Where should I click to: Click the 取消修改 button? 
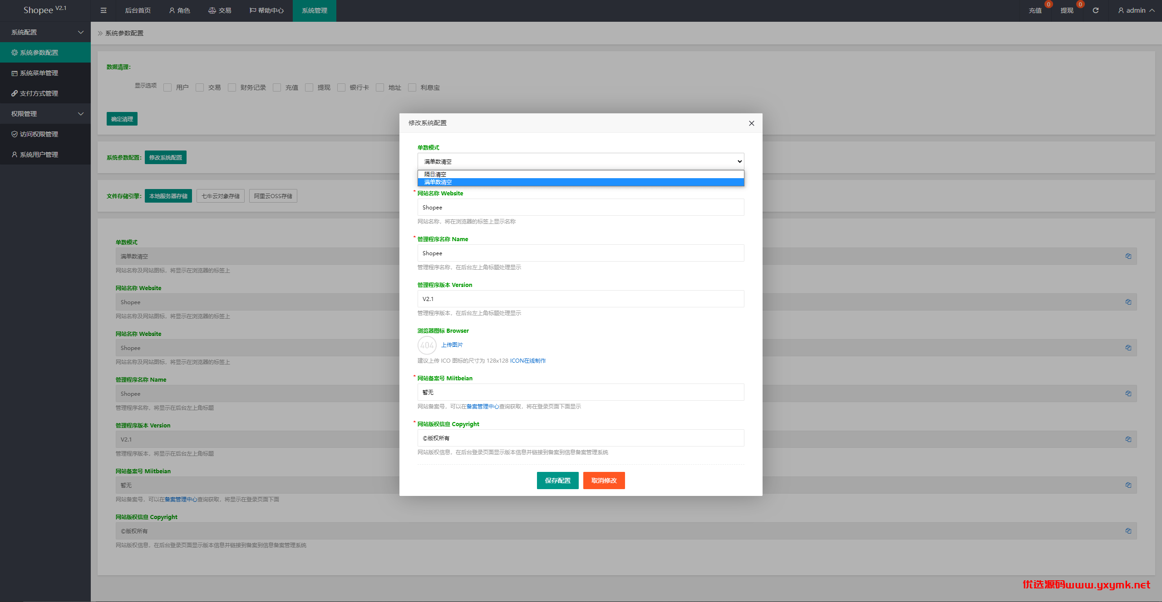[x=604, y=481]
